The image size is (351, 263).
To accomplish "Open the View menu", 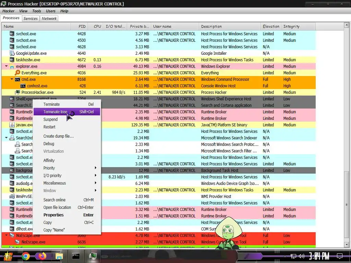I will (23, 11).
